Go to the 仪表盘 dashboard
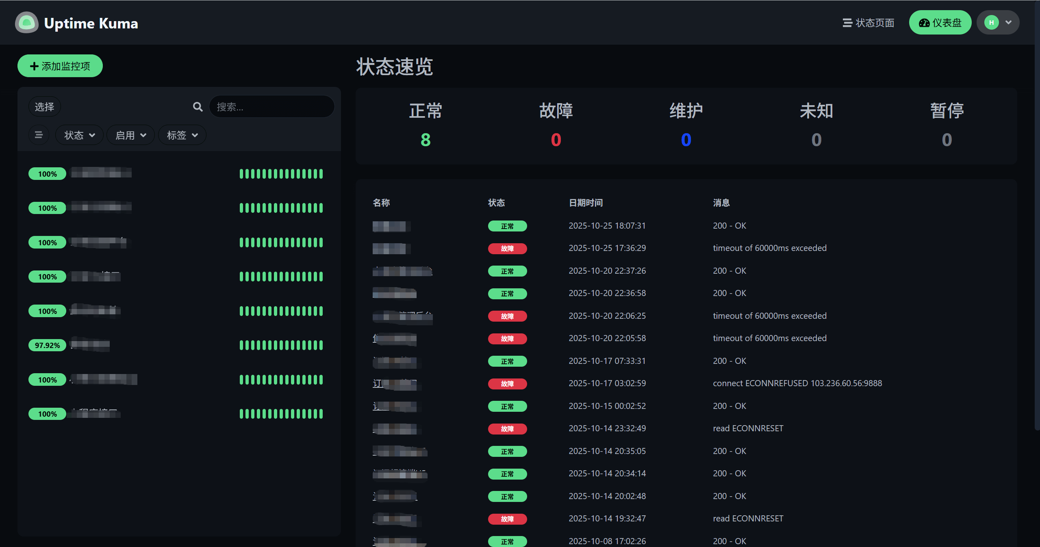This screenshot has width=1040, height=547. pos(940,23)
